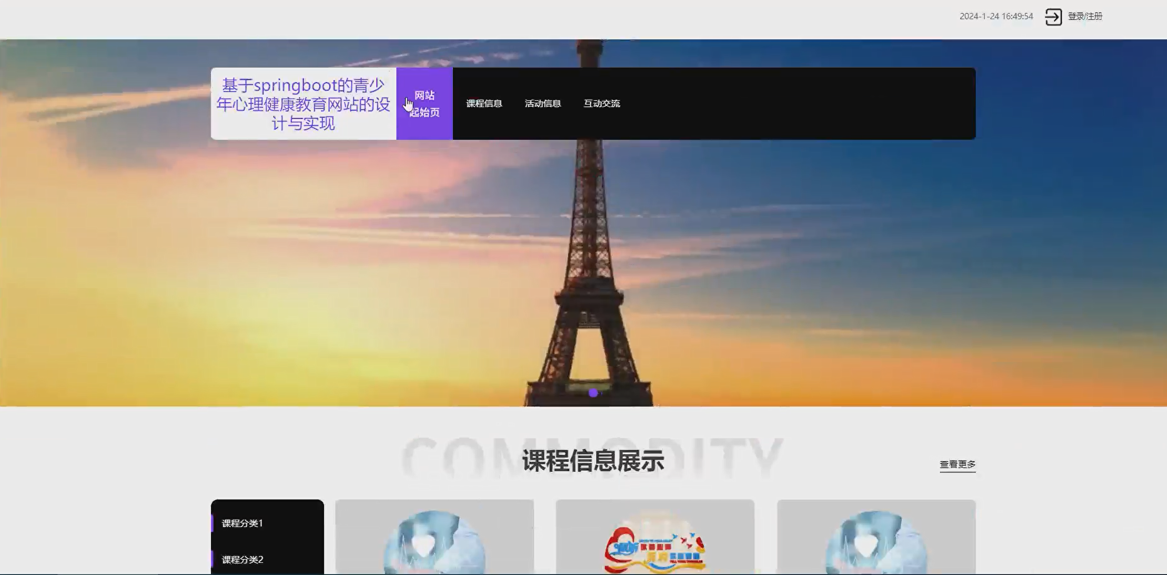Go to the 活动信息 menu item
Viewport: 1167px width, 575px height.
(x=543, y=104)
